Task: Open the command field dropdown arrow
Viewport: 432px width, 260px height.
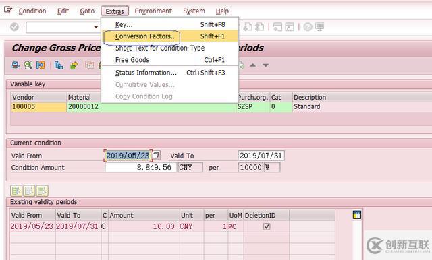Action: [96, 27]
